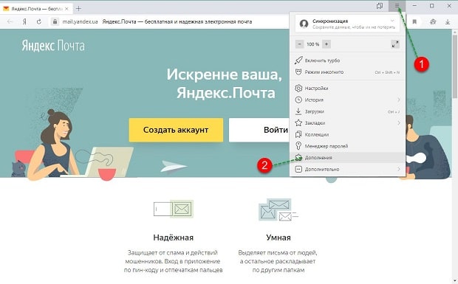This screenshot has height=284, width=458.
Task: Click the stacked envelopes illustration above Умная
Action: click(x=278, y=209)
